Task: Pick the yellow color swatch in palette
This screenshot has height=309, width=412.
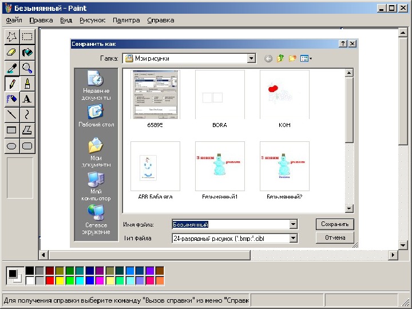Action: pos(60,280)
